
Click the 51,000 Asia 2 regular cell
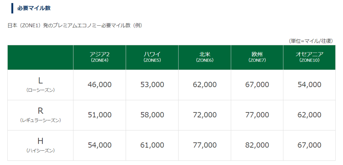(99, 115)
